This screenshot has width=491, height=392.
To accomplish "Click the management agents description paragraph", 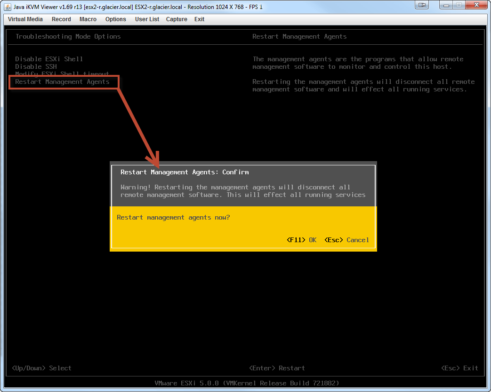I will (x=358, y=63).
